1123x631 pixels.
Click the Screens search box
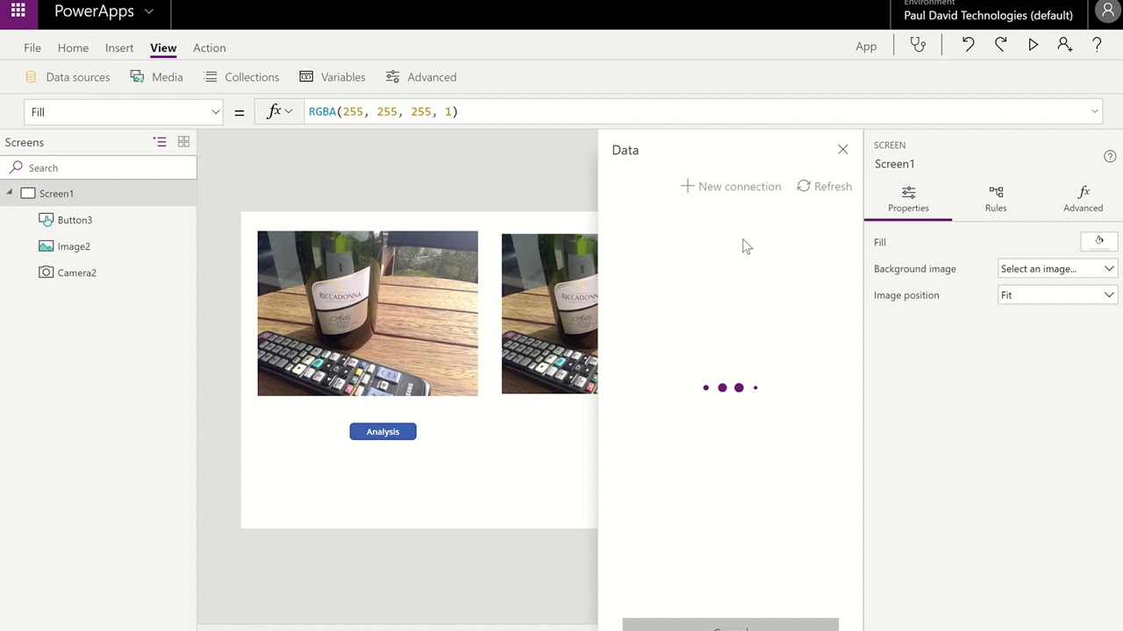tap(98, 167)
